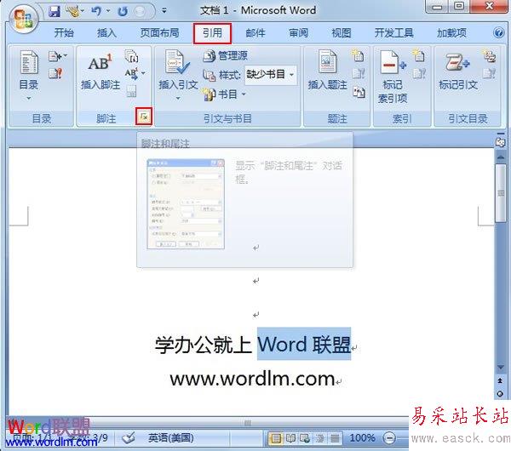Click Update Table icon in 引文目录 group
This screenshot has height=451, width=511.
pyautogui.click(x=489, y=73)
